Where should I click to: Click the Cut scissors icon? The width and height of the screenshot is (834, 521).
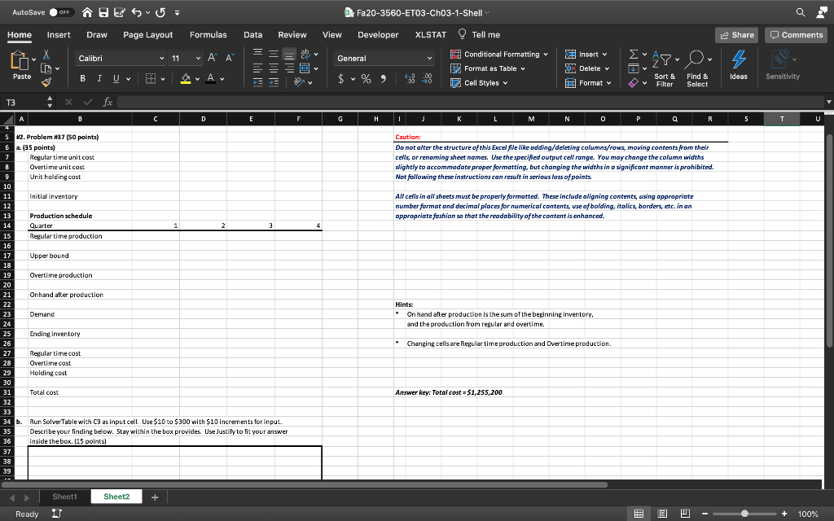pos(46,52)
